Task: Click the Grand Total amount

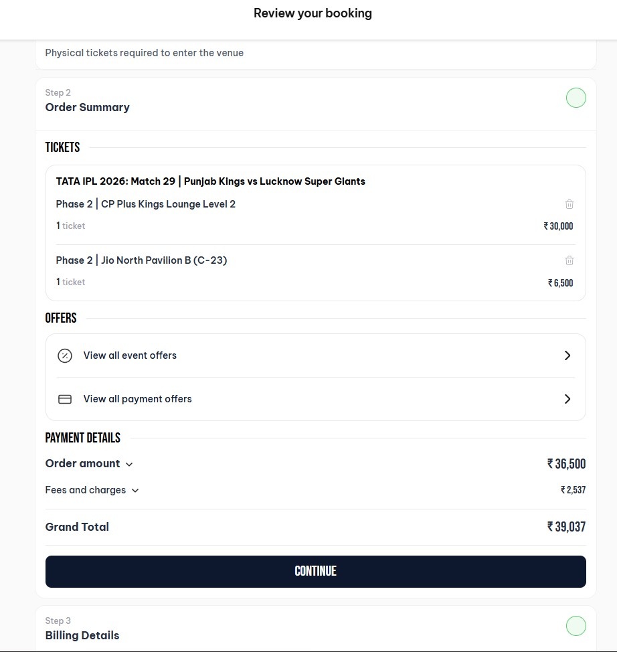Action: coord(567,527)
